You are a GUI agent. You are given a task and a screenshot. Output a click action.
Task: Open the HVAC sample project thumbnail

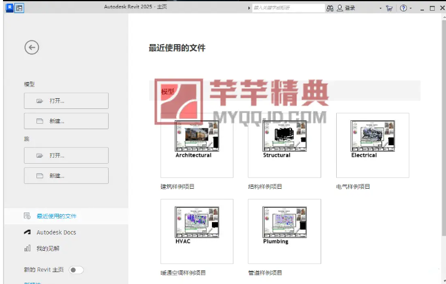point(197,232)
